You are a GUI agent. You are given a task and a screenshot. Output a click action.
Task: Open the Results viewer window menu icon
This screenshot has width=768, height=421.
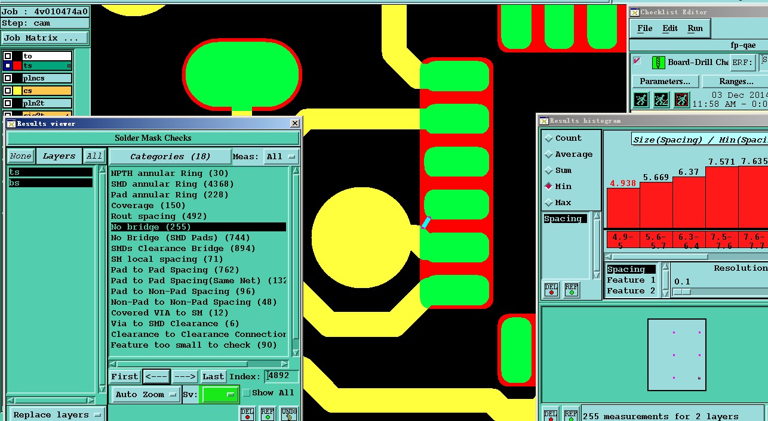tap(11, 123)
